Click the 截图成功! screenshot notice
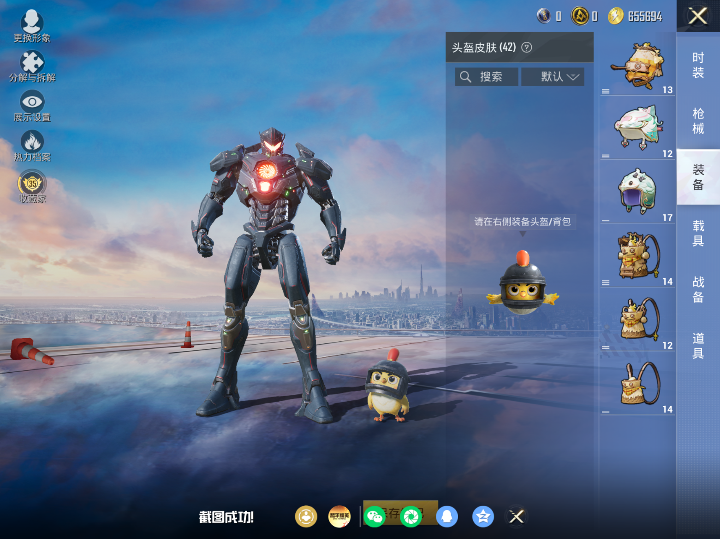The width and height of the screenshot is (720, 539). pyautogui.click(x=226, y=517)
